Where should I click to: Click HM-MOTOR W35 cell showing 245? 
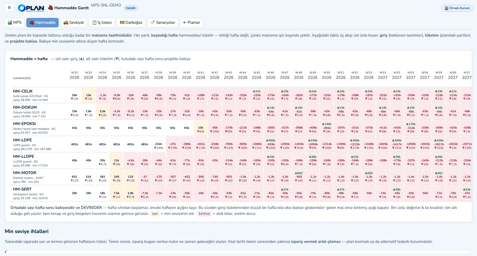117,177
